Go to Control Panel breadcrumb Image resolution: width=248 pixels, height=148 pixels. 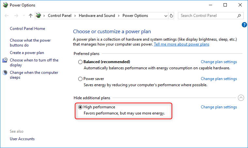[x=60, y=16]
